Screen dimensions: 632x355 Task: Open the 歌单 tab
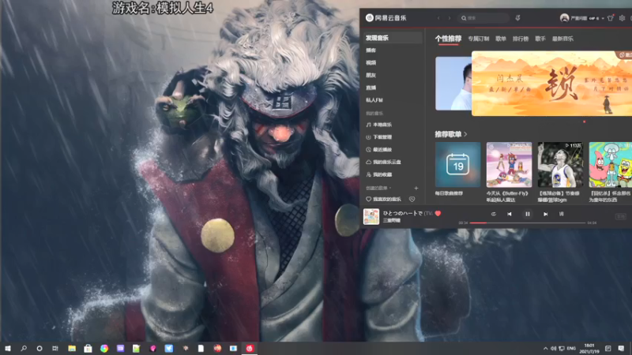click(x=501, y=39)
